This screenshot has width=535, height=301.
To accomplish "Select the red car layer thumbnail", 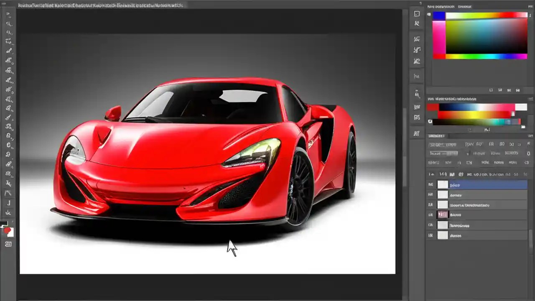I will tap(442, 214).
